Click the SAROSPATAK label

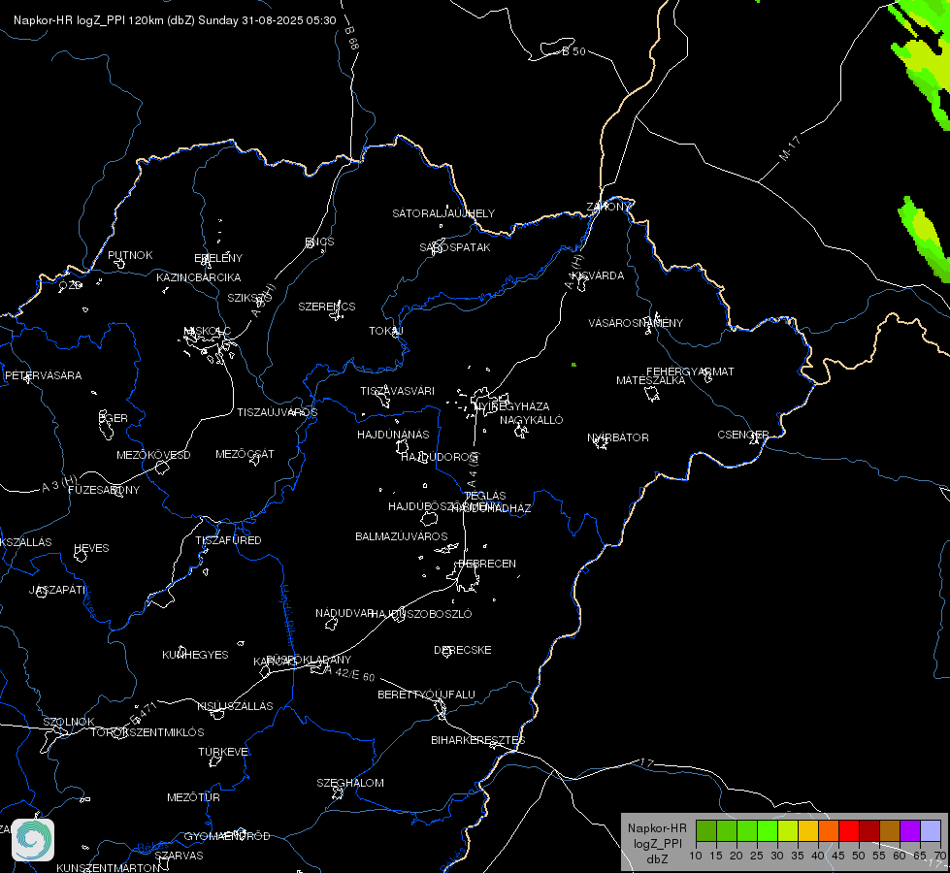[455, 247]
